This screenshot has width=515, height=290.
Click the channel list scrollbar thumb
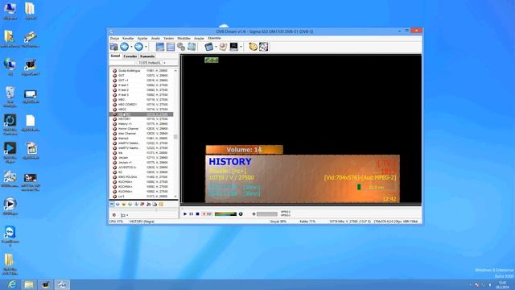pos(175,136)
